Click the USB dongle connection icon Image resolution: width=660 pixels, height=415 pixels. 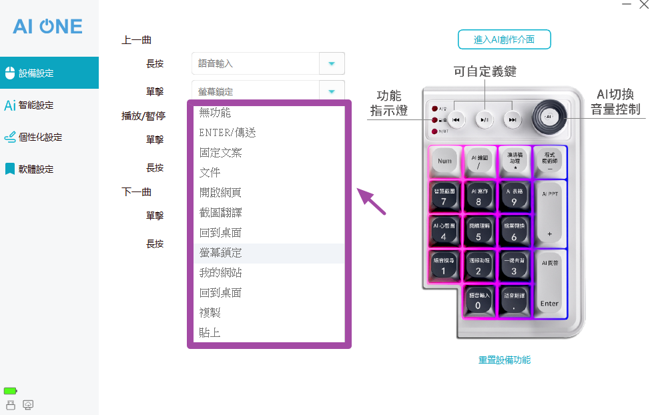pos(10,405)
